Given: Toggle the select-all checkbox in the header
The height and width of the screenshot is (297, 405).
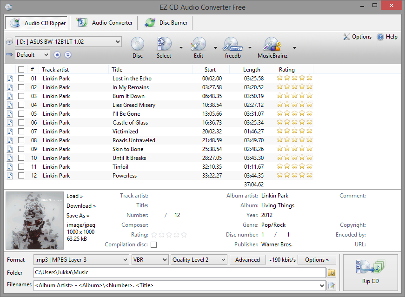Looking at the screenshot, I should click(21, 69).
